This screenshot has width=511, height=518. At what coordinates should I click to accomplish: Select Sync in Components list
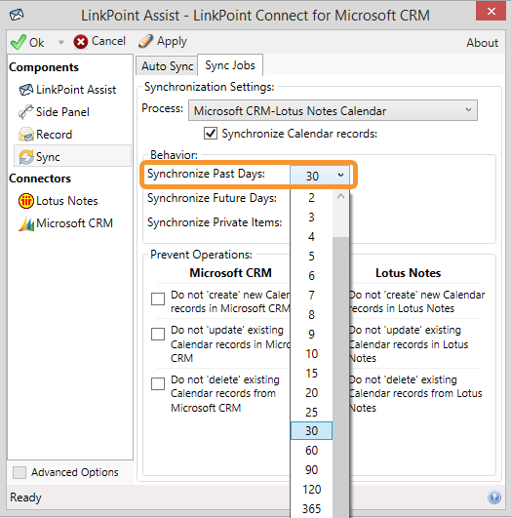tap(48, 157)
